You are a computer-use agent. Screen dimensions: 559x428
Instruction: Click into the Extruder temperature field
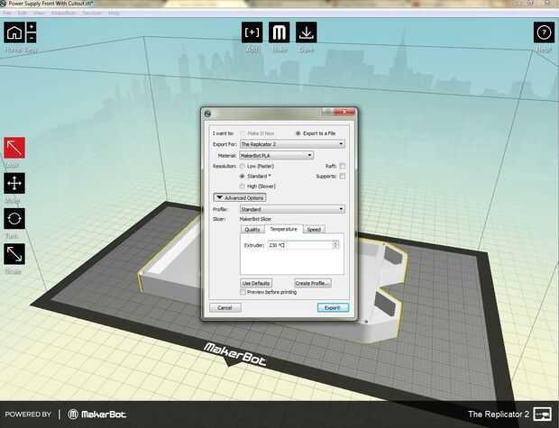coord(300,245)
